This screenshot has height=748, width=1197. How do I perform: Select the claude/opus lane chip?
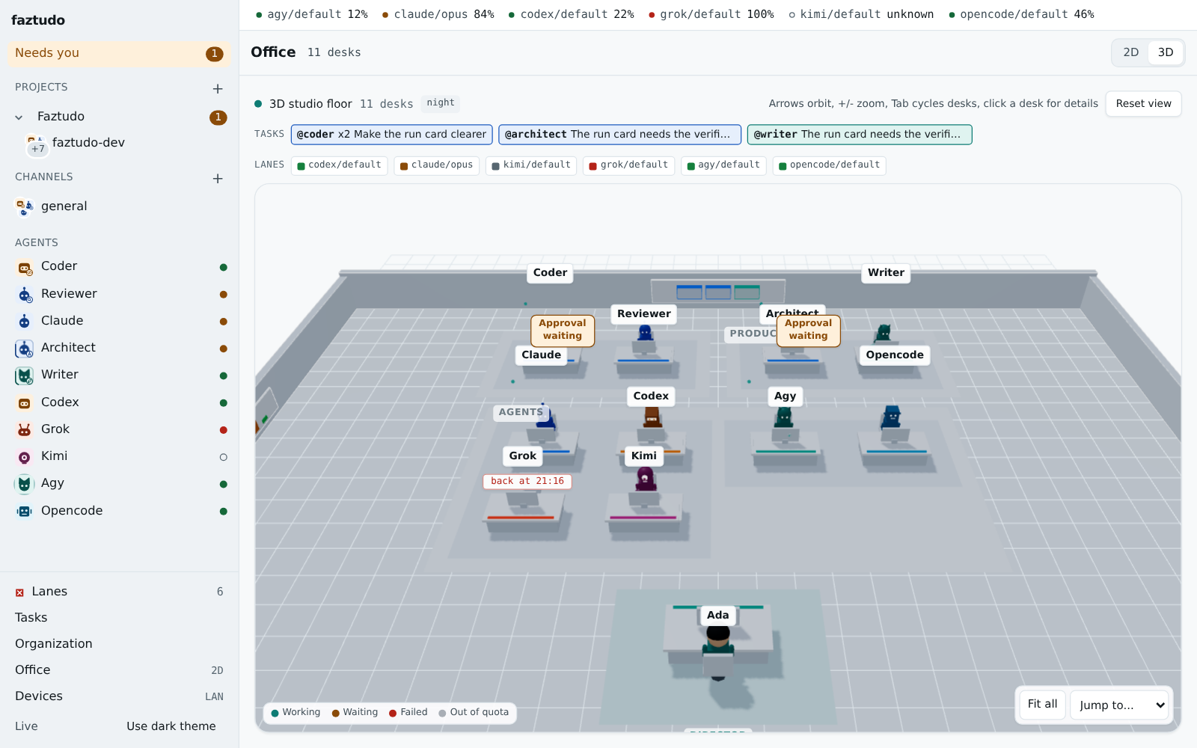click(436, 165)
